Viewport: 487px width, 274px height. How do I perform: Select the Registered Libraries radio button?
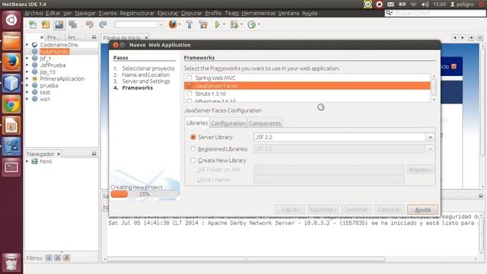click(x=193, y=149)
